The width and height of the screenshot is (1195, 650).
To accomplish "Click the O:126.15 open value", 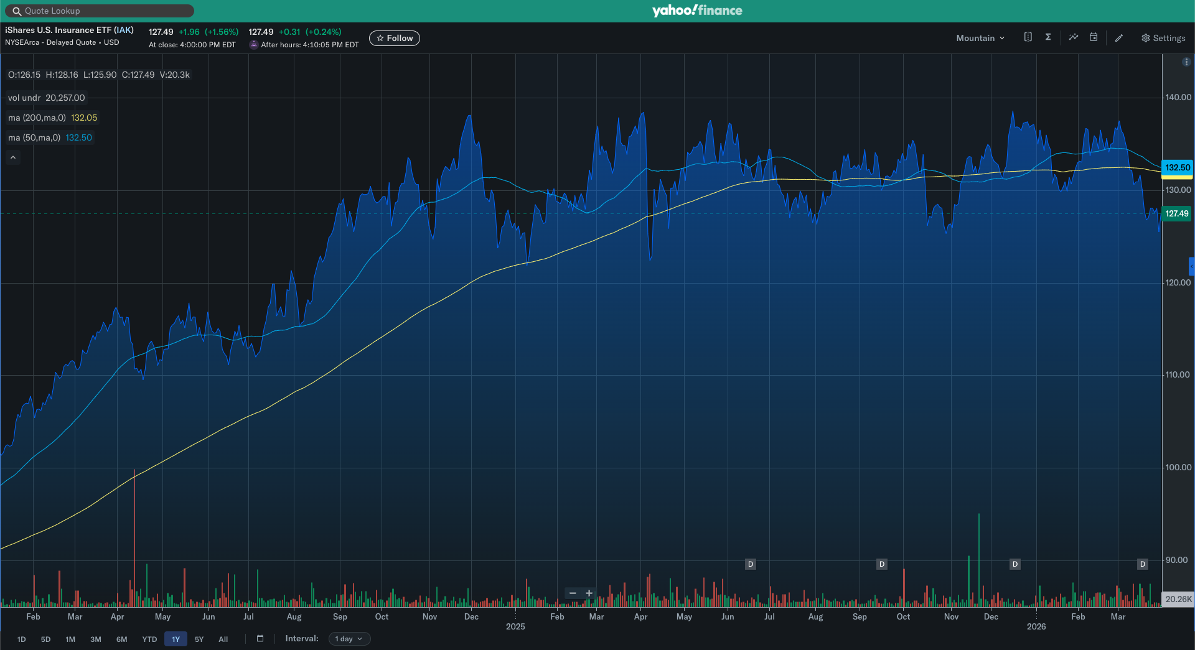I will tap(24, 75).
